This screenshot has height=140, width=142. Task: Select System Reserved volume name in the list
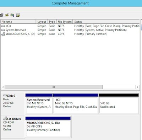[16, 30]
